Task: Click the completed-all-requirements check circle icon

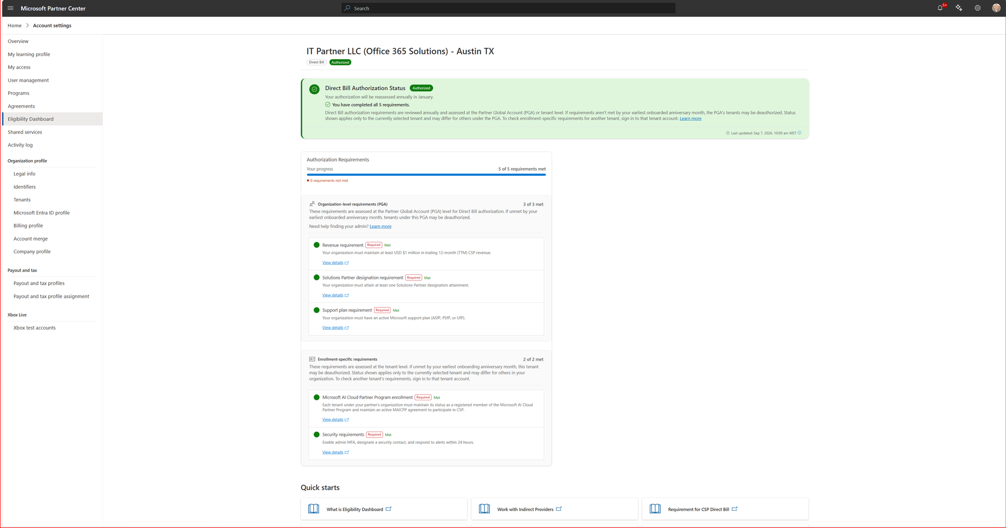Action: coord(328,105)
